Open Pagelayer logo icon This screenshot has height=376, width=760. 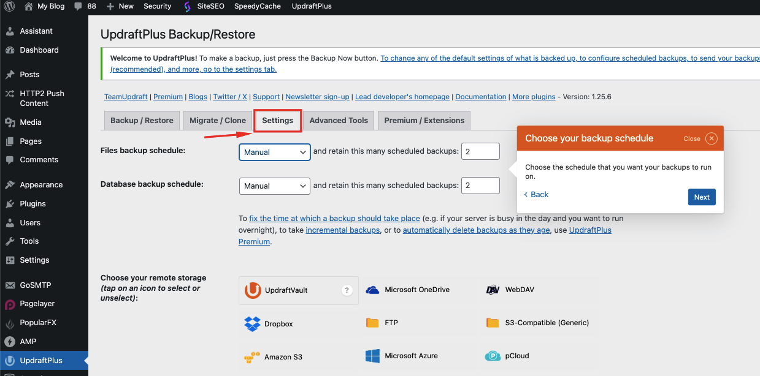[x=10, y=304]
